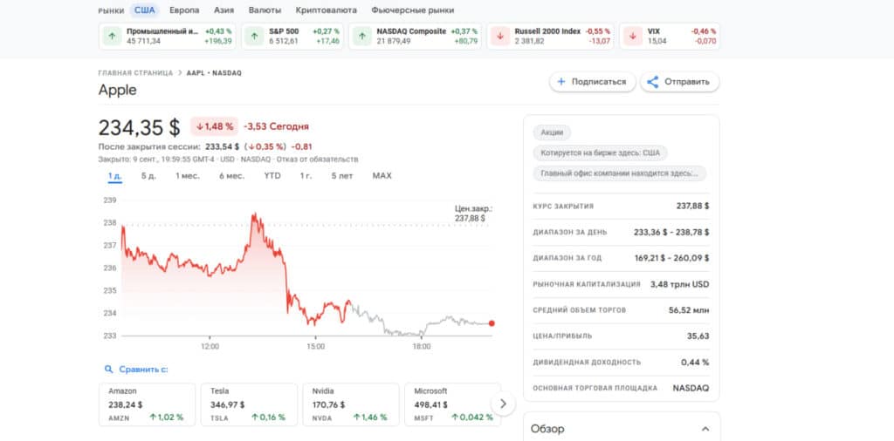Switch to the США markets tab

[x=145, y=10]
